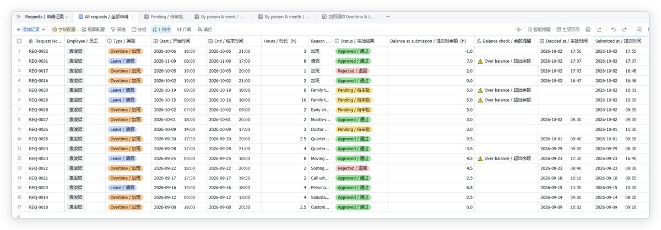Click Leave / 请假 tag in REQ-0031 row

pyautogui.click(x=122, y=61)
